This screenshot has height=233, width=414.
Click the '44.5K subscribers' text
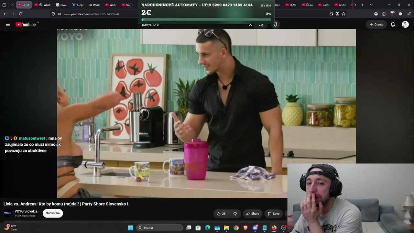click(25, 216)
